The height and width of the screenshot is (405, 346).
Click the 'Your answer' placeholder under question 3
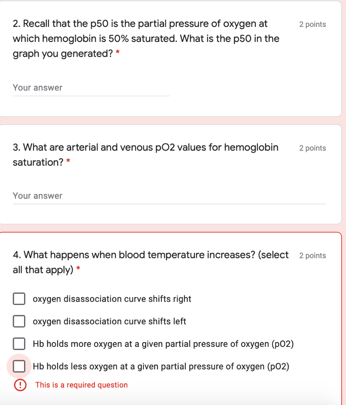[38, 195]
